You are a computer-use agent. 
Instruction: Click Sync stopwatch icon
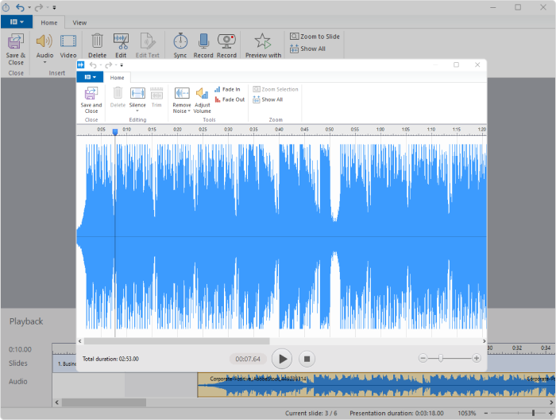tap(180, 41)
